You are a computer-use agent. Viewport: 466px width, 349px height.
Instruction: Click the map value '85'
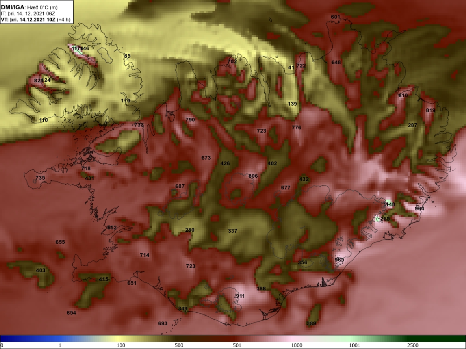(x=127, y=56)
